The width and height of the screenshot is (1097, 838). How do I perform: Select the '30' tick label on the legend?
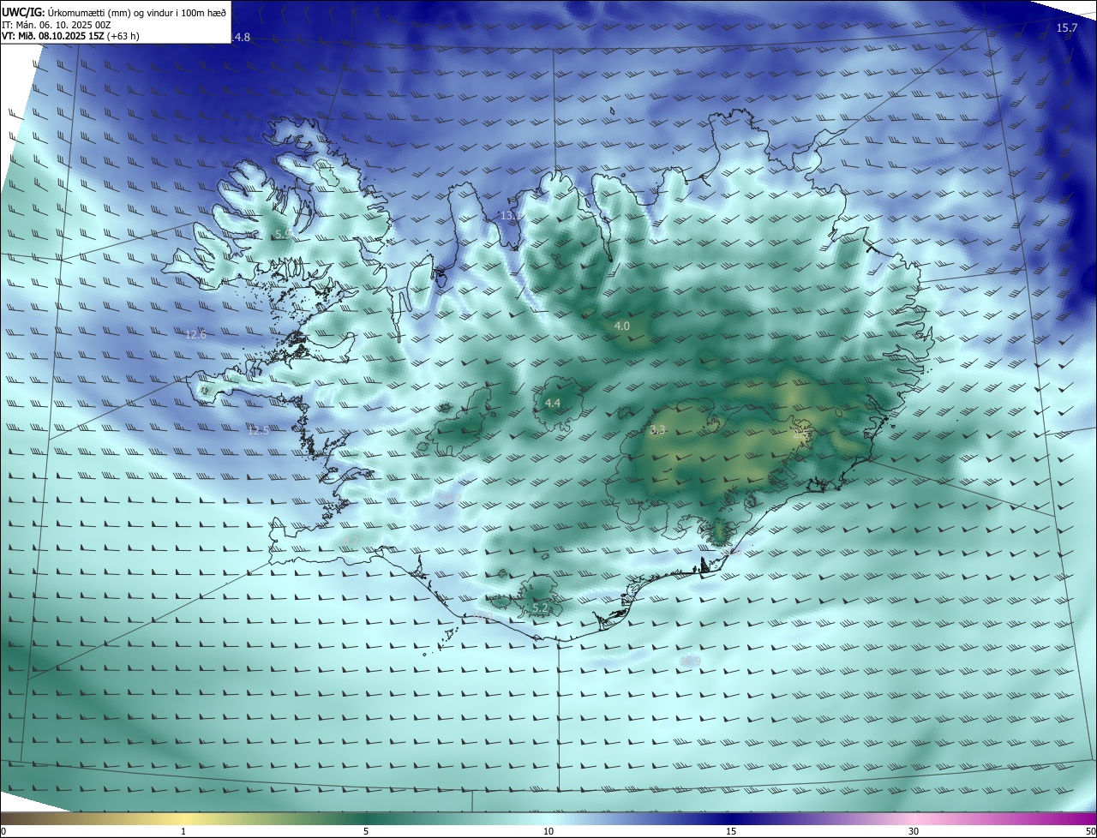click(914, 831)
